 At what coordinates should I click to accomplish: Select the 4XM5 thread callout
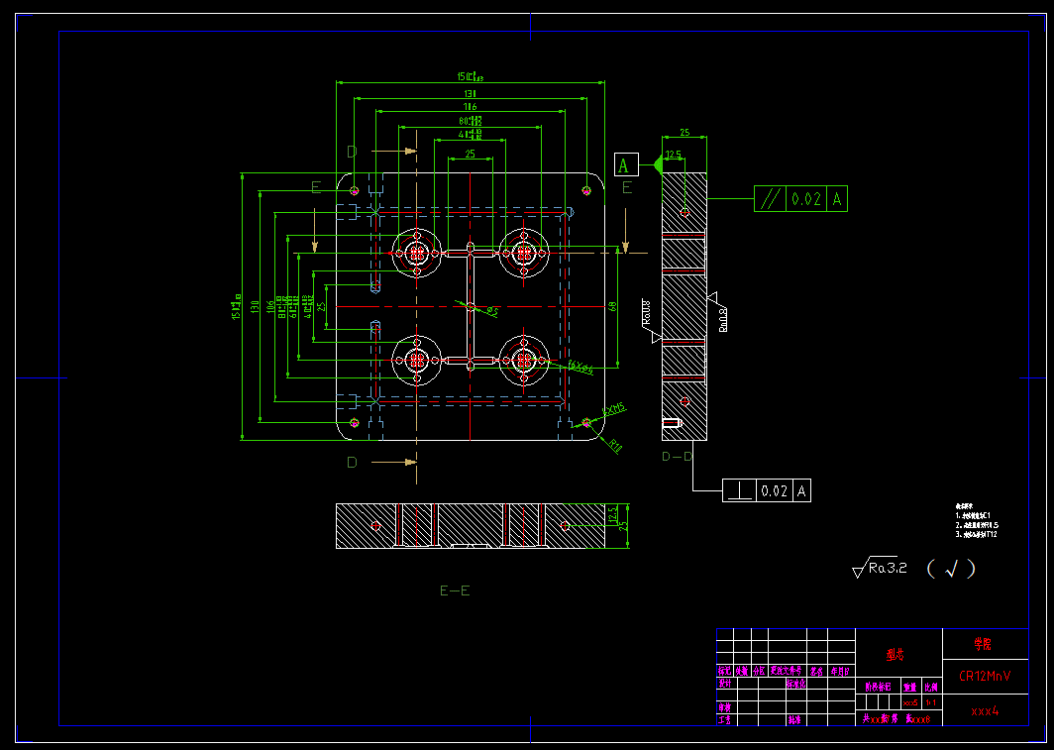[x=614, y=409]
